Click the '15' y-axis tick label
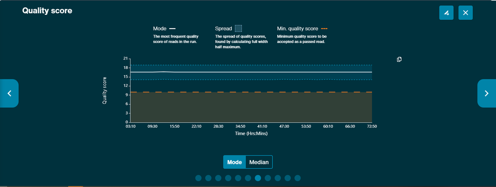Viewport: 496px width, 187px height. [x=125, y=77]
